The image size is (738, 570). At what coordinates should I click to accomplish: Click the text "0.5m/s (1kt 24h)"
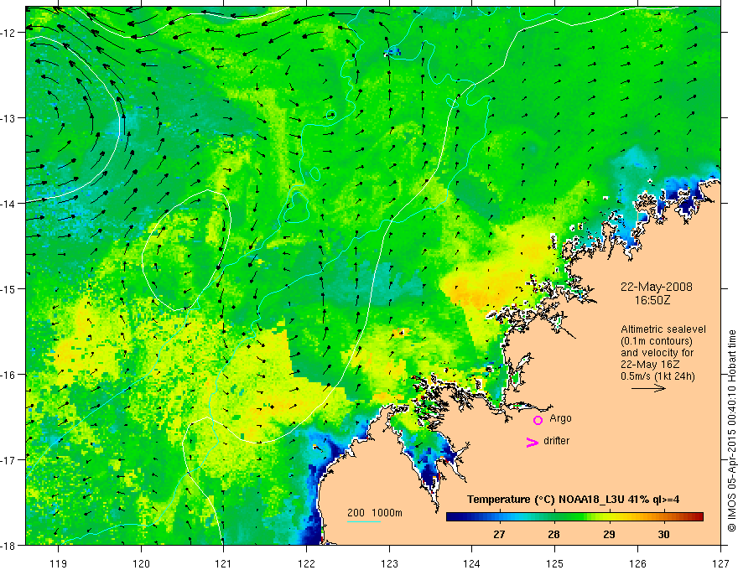[657, 376]
